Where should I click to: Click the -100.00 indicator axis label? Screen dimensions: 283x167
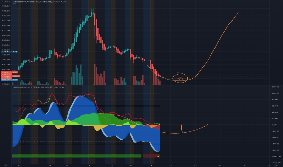pos(276,156)
